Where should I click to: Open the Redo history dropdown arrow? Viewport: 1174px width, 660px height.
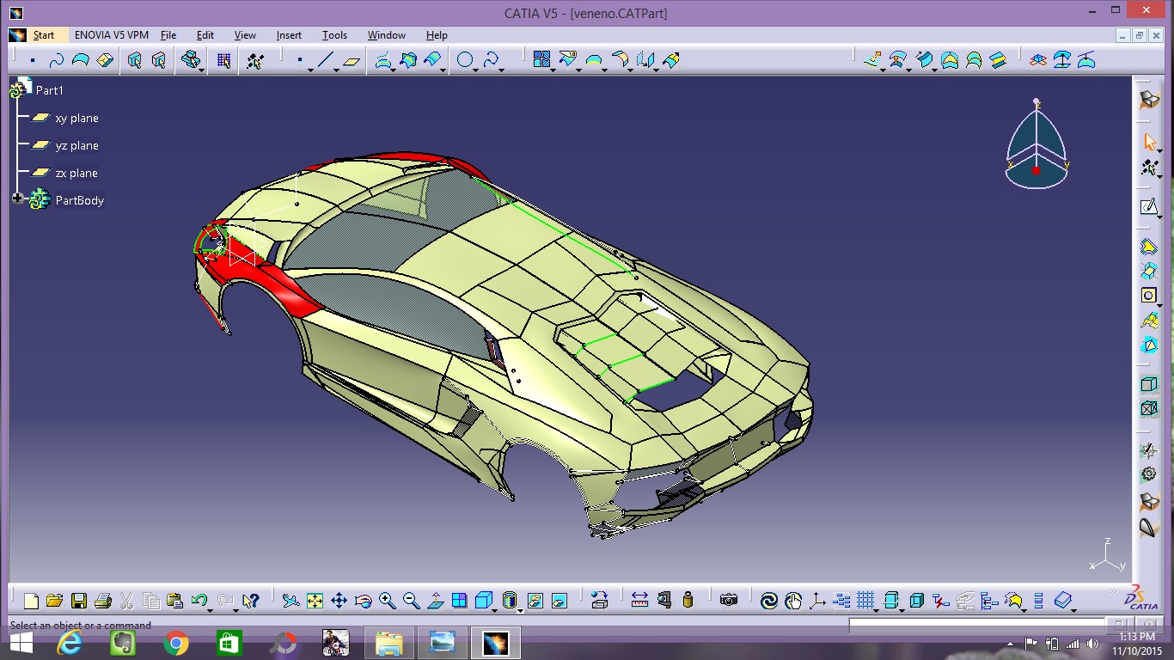[x=235, y=609]
